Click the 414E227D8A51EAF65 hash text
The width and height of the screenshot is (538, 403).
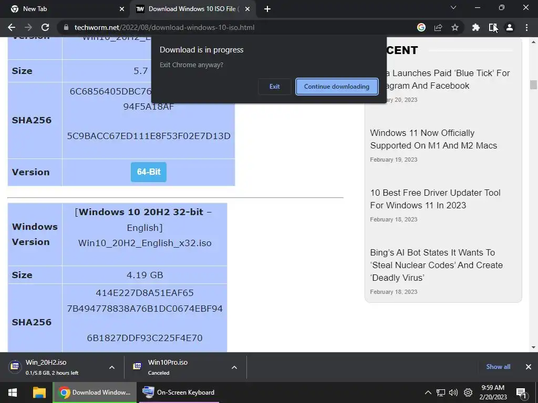(x=145, y=293)
